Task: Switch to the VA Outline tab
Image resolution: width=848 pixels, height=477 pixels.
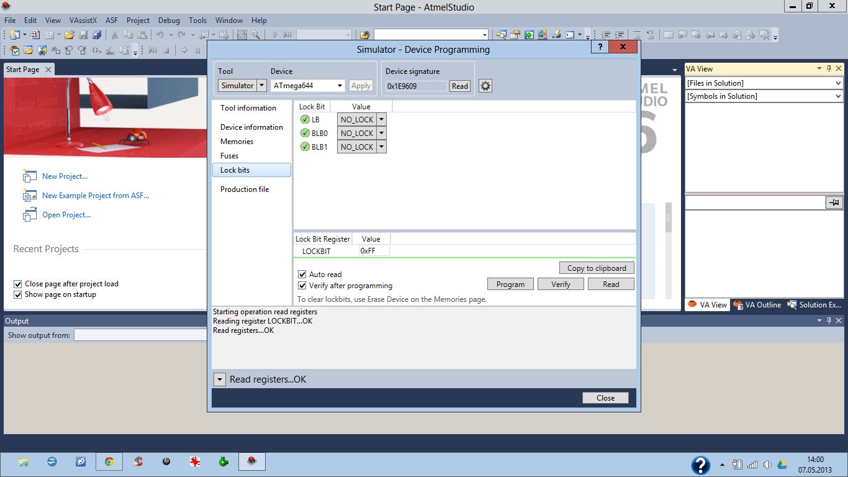Action: [x=757, y=305]
